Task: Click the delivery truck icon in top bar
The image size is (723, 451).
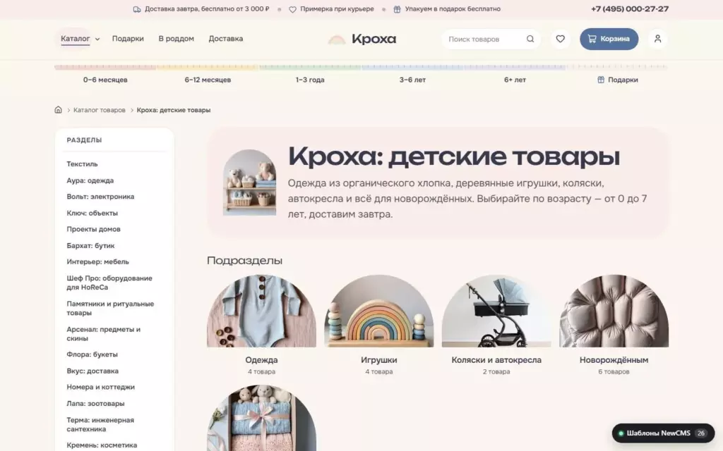Action: [137, 9]
